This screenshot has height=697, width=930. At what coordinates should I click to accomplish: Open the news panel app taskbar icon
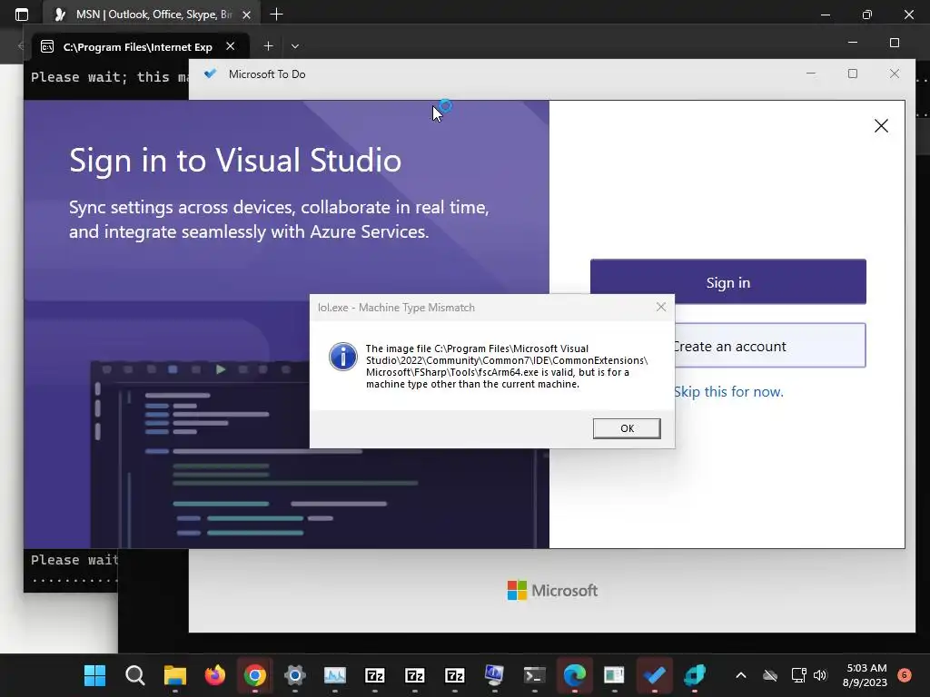614,675
